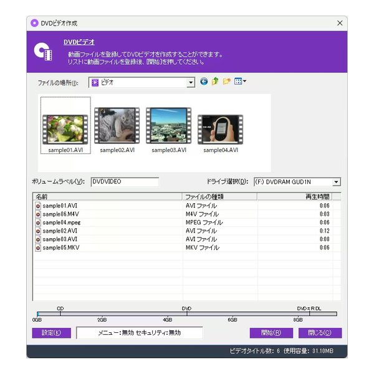374x374 pixels.
Task: Sort list by 名前 column header
Action: point(107,197)
